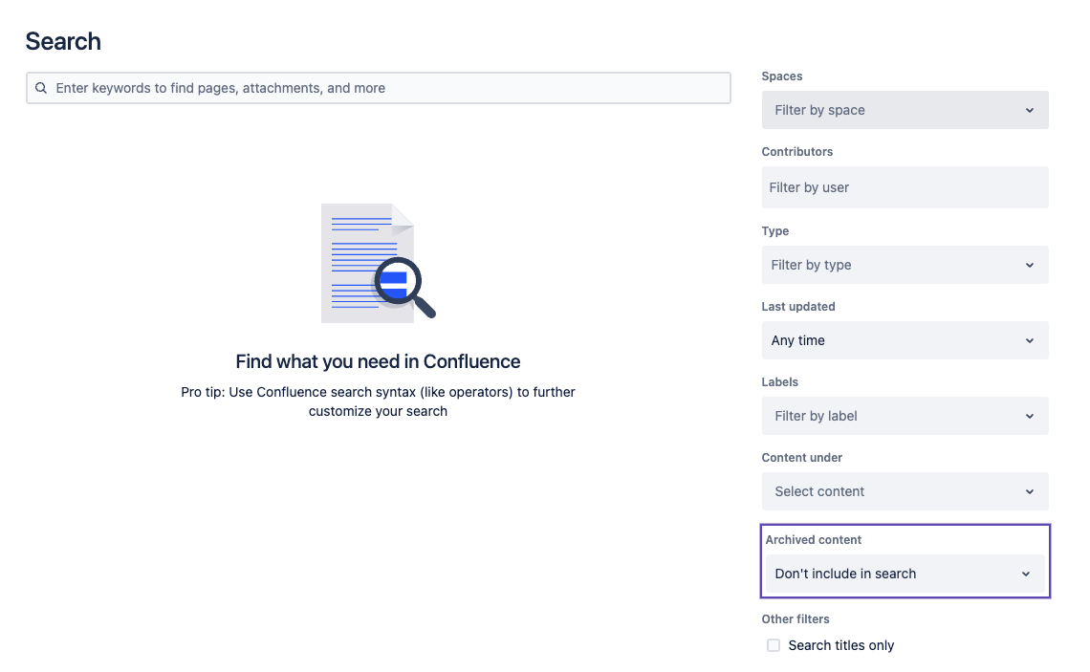Focus the keywords search input field
1090x672 pixels.
pos(379,88)
